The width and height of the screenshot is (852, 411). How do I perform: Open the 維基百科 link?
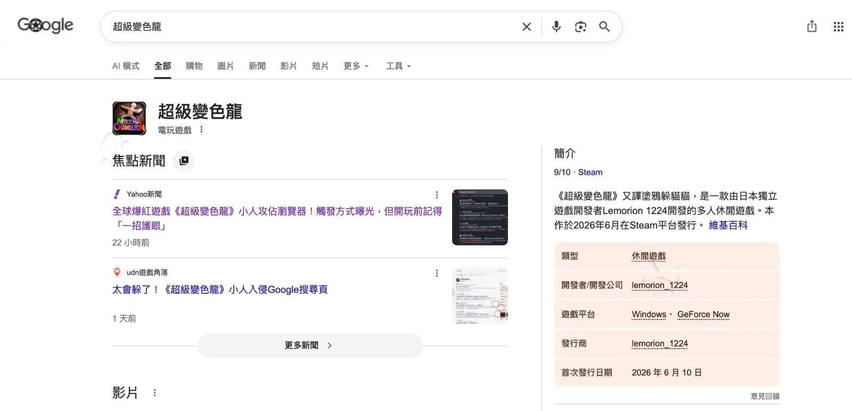728,225
